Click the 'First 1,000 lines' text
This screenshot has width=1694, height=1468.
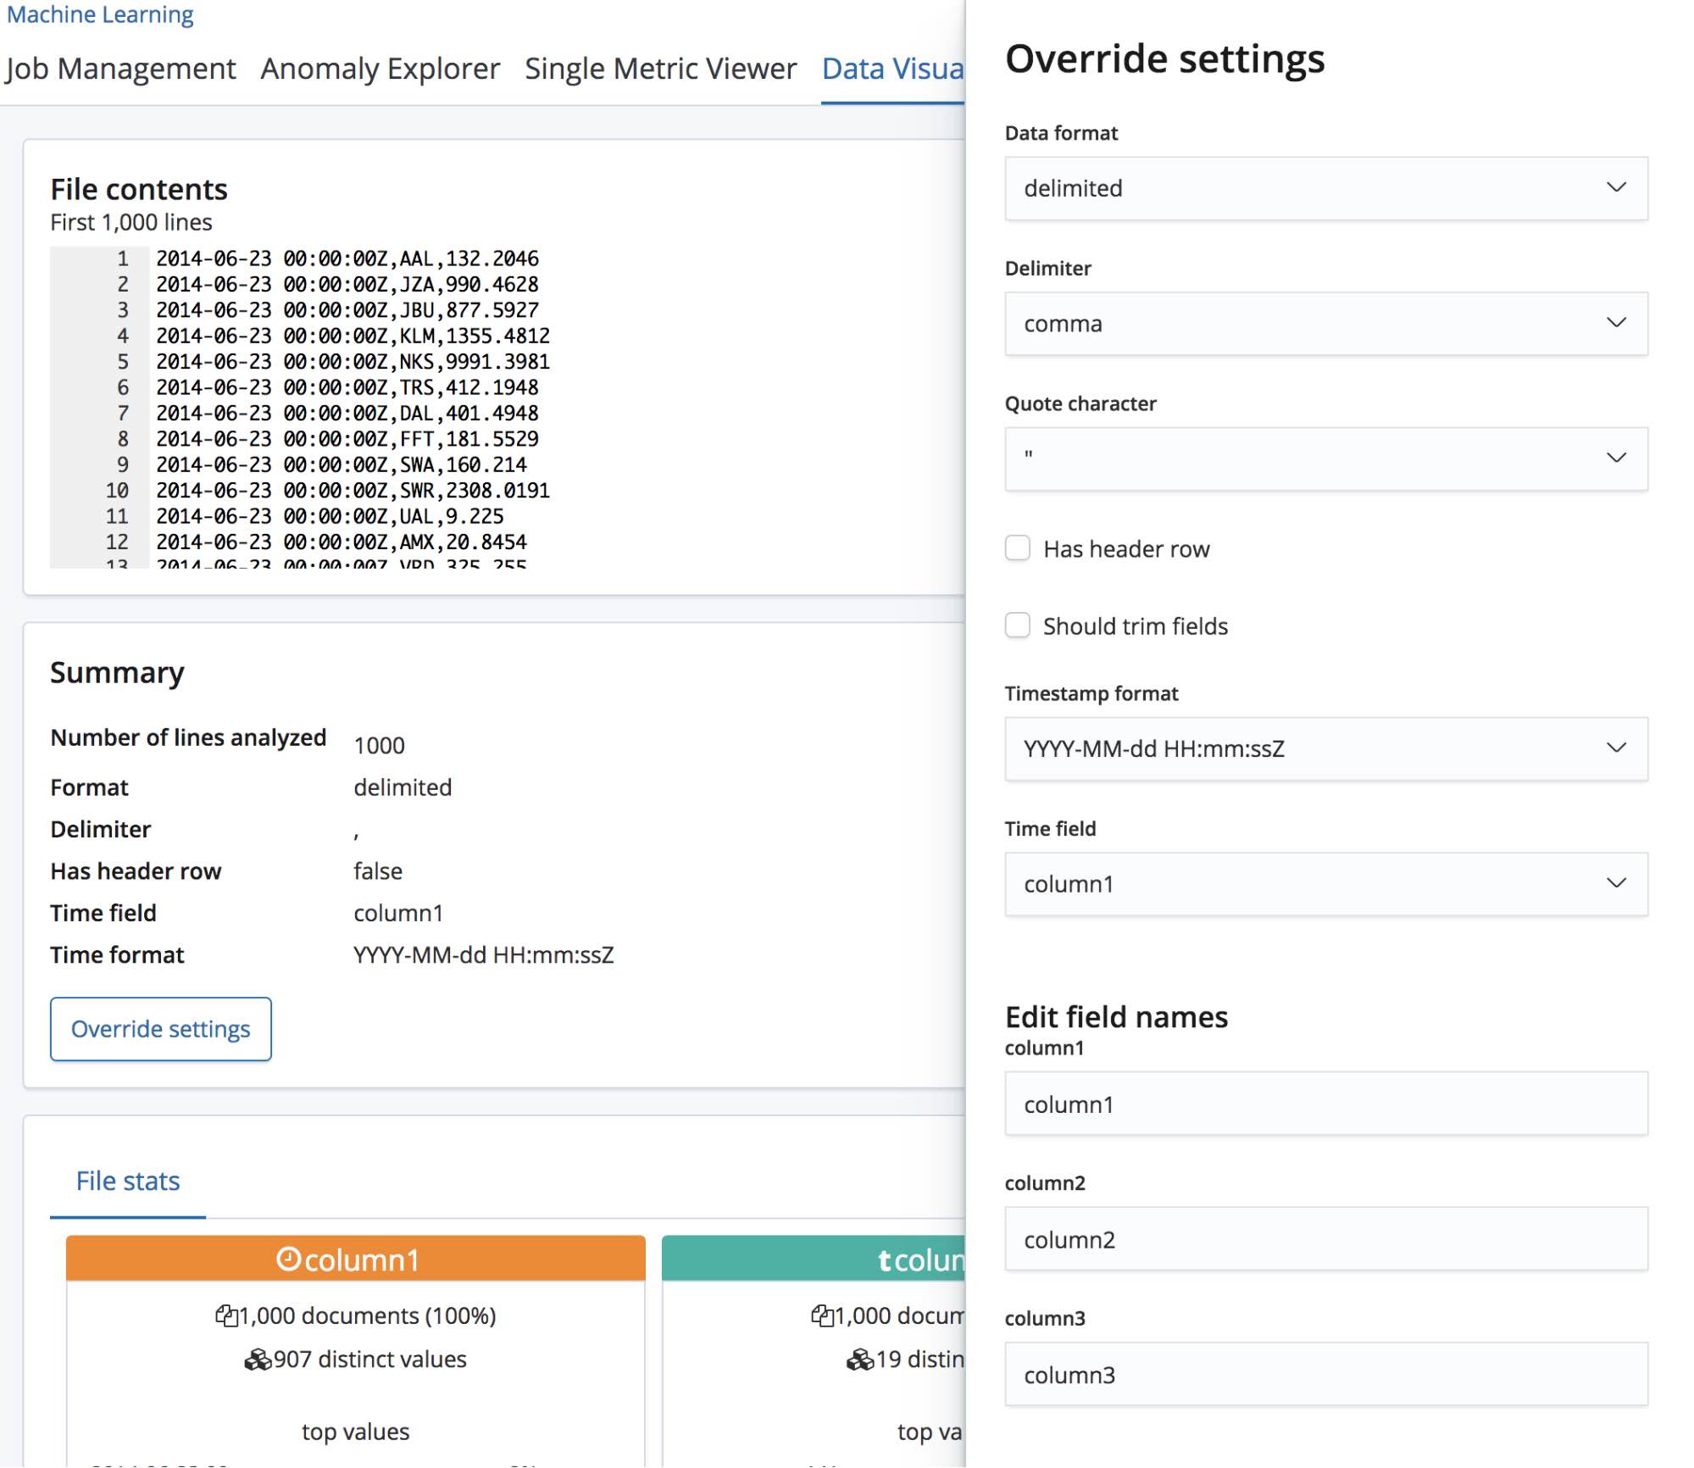(x=131, y=222)
